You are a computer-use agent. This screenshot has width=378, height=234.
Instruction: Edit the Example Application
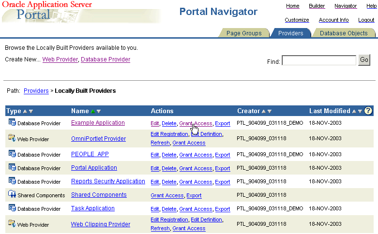(155, 123)
